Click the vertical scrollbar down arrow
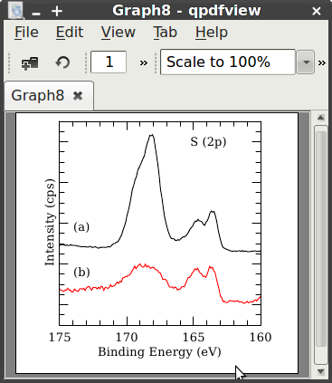The image size is (332, 383). pos(321,371)
